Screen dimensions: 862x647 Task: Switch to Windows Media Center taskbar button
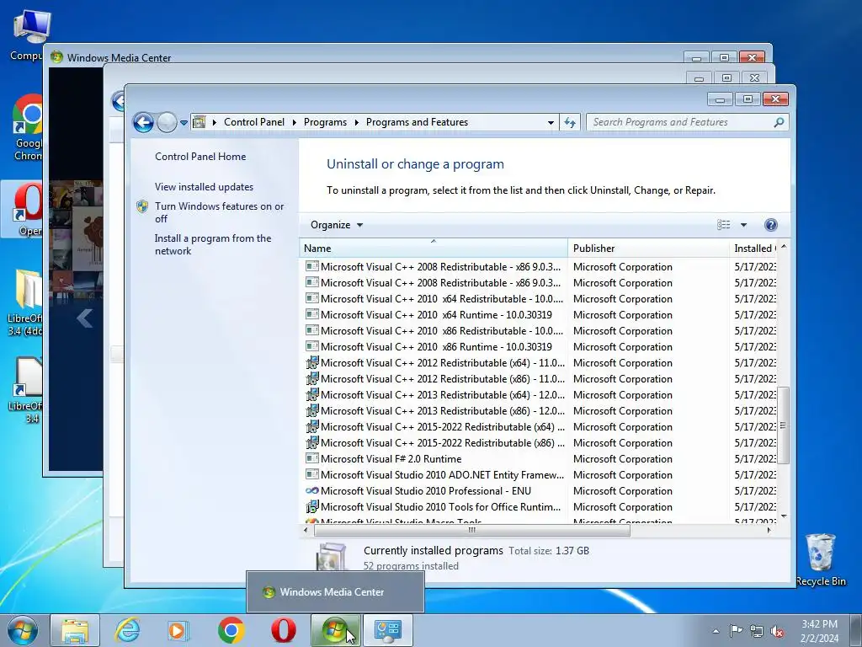click(335, 630)
